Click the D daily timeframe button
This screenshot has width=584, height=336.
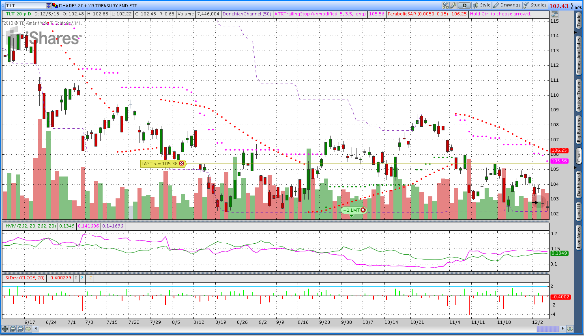pos(464,5)
